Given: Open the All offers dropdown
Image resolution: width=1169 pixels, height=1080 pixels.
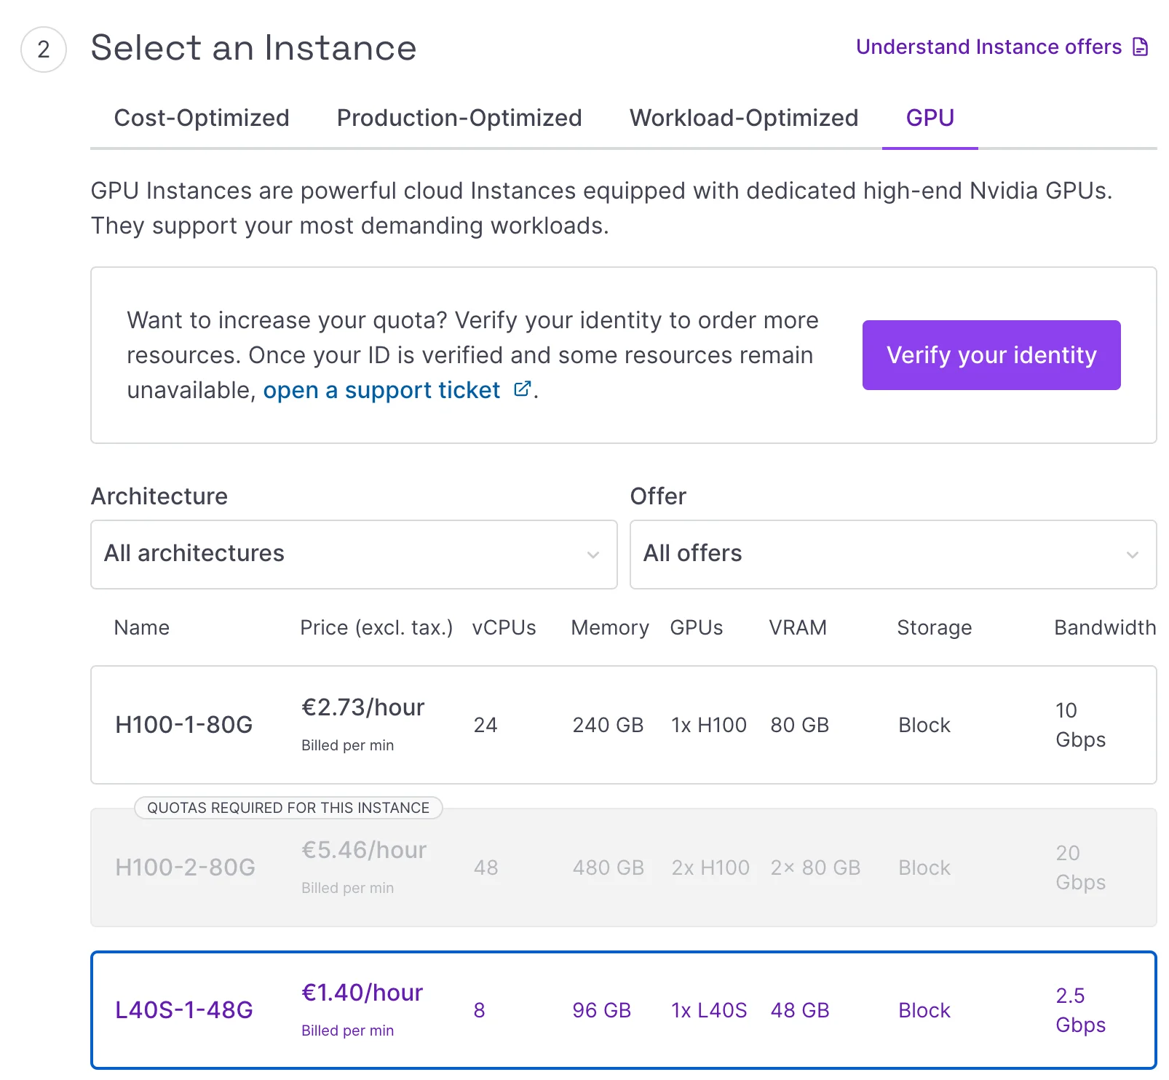Looking at the screenshot, I should (x=893, y=555).
